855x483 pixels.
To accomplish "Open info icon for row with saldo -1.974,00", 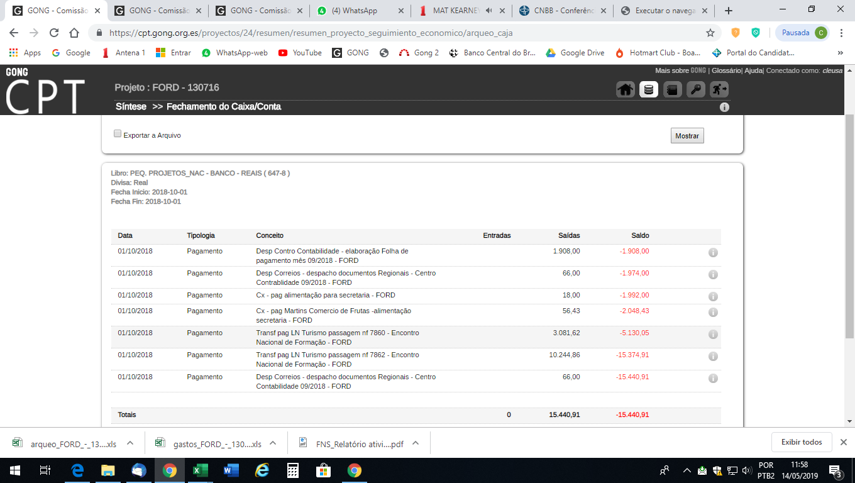I will click(x=713, y=275).
